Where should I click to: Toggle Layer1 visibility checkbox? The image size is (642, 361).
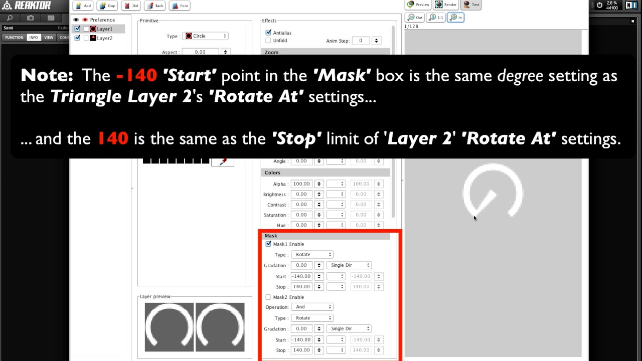77,29
